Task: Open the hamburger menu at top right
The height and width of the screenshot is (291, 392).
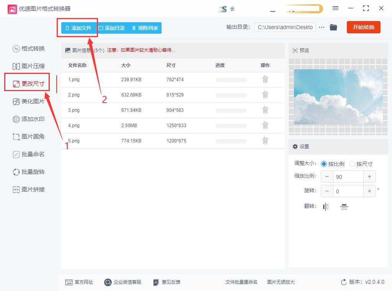Action: pyautogui.click(x=336, y=8)
